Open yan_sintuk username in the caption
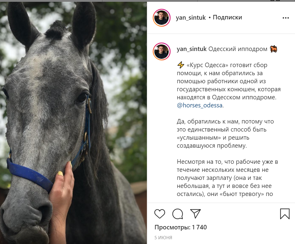 [x=192, y=49]
